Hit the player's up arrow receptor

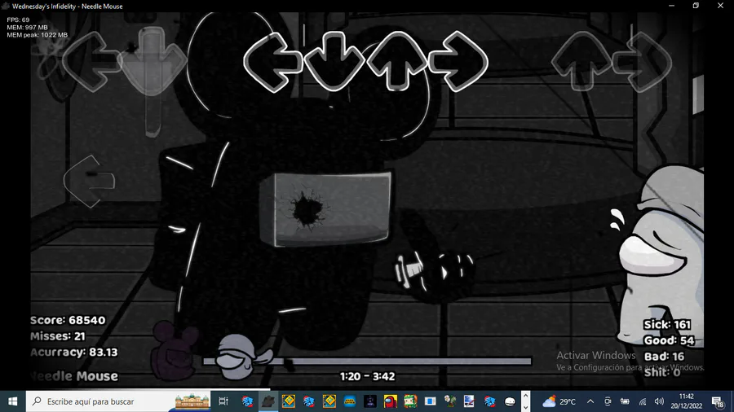(x=397, y=61)
